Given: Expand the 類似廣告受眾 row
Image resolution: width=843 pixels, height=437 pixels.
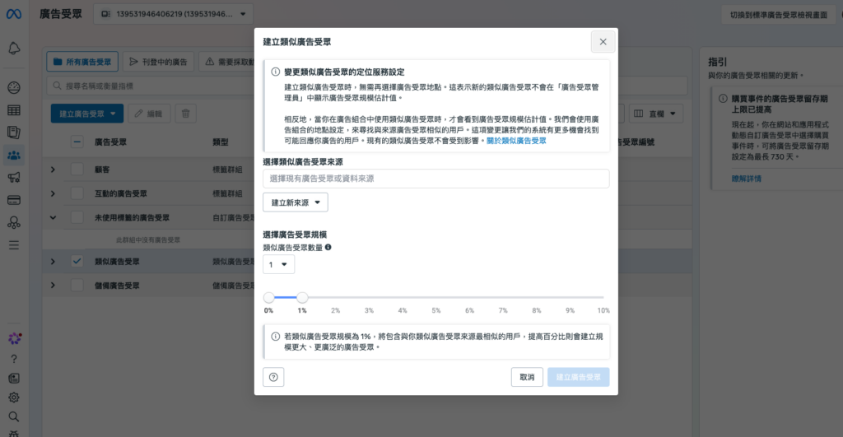Looking at the screenshot, I should pos(53,261).
